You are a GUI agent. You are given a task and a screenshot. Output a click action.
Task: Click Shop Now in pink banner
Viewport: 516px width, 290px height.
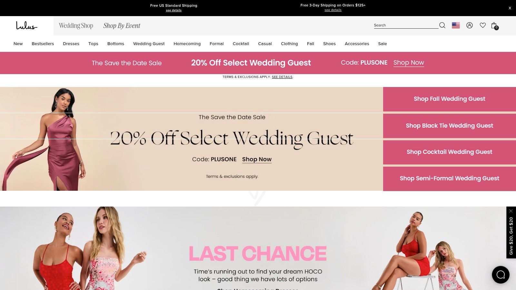(x=409, y=63)
